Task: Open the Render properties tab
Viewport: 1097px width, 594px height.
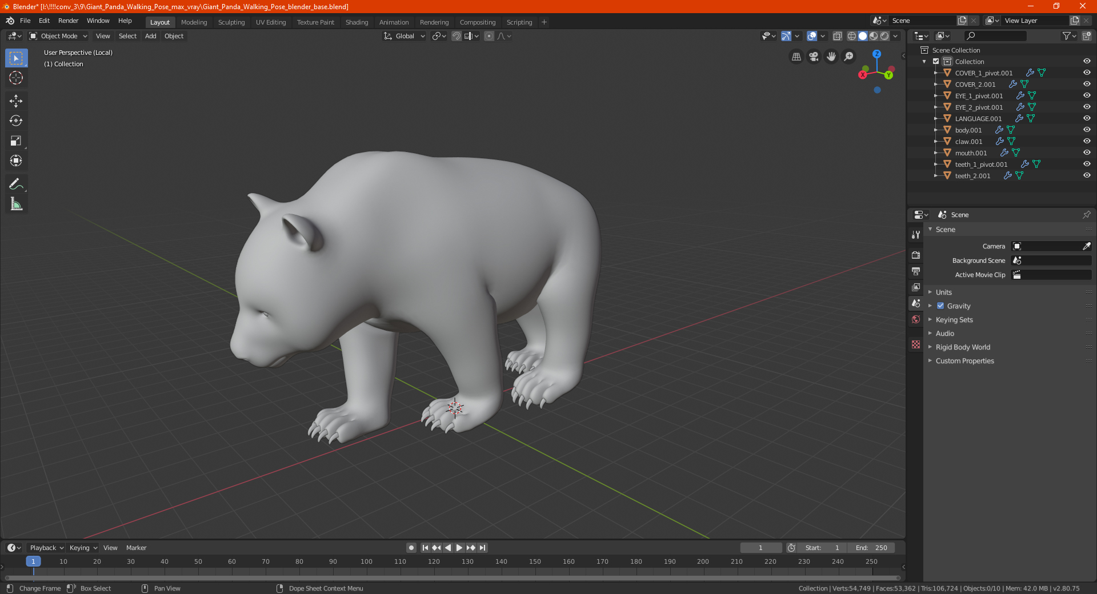Action: coord(916,255)
